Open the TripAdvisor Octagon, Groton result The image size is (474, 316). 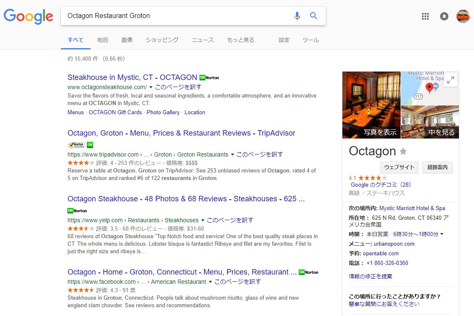[181, 133]
